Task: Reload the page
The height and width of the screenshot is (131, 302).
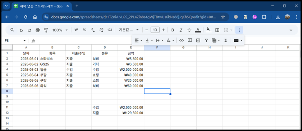Action: tap(26, 17)
